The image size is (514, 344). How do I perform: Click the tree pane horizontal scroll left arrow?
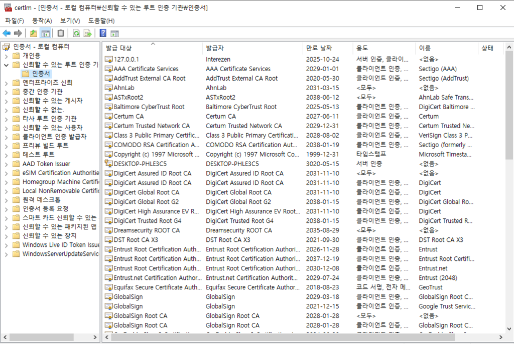tap(5, 337)
